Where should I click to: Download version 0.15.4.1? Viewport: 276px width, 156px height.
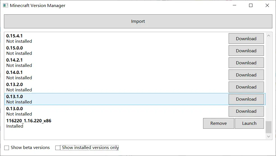pyautogui.click(x=246, y=39)
